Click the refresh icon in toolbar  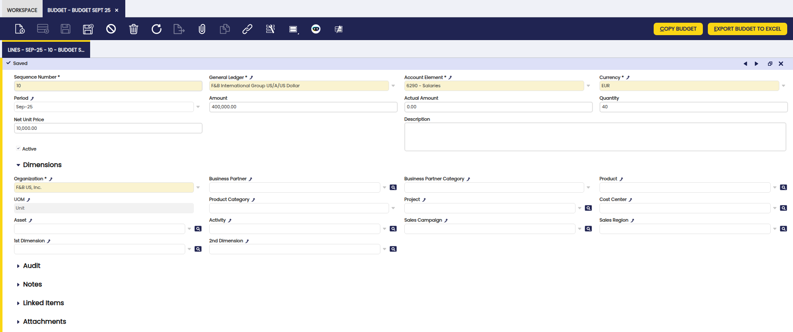click(156, 29)
